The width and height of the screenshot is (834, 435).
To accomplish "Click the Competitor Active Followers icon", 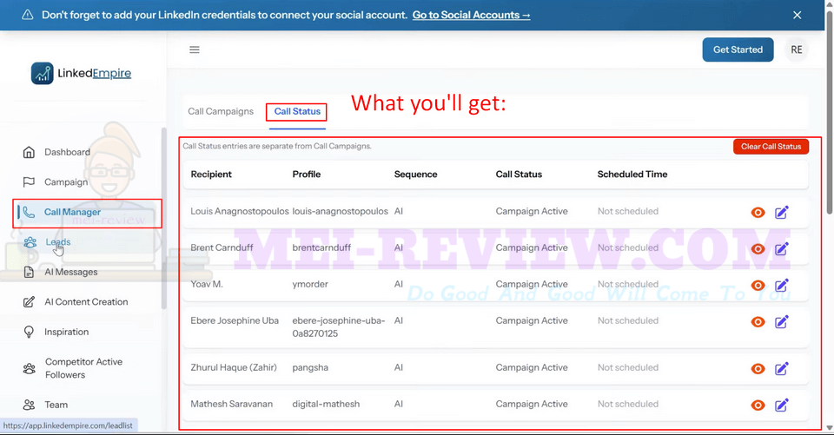I will coord(30,368).
